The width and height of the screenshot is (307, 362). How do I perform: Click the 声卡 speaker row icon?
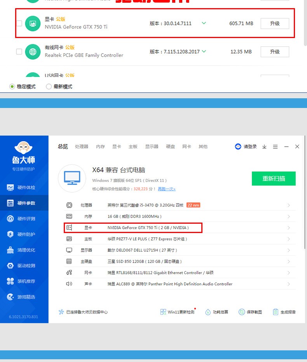[69, 284]
